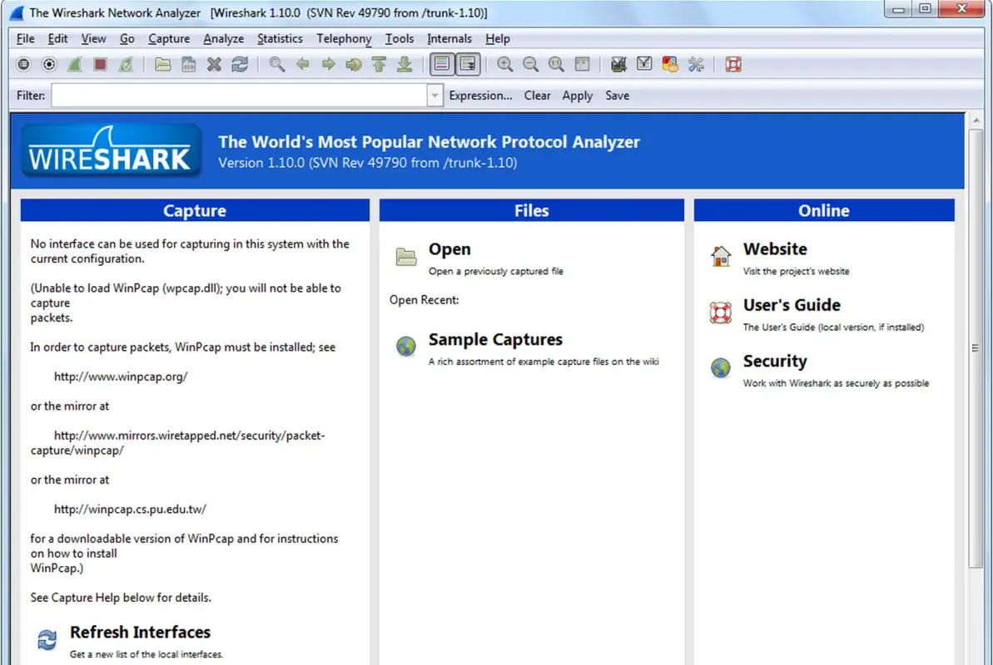Open the interface list icon
The height and width of the screenshot is (665, 993).
pos(23,64)
